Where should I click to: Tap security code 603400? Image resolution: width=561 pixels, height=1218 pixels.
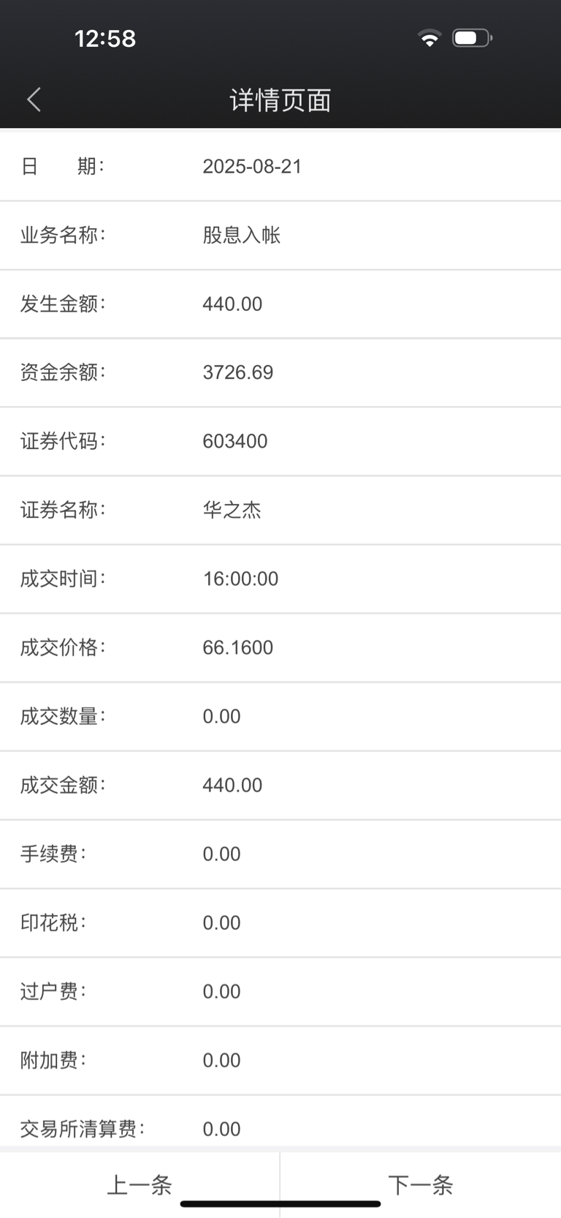click(x=235, y=441)
